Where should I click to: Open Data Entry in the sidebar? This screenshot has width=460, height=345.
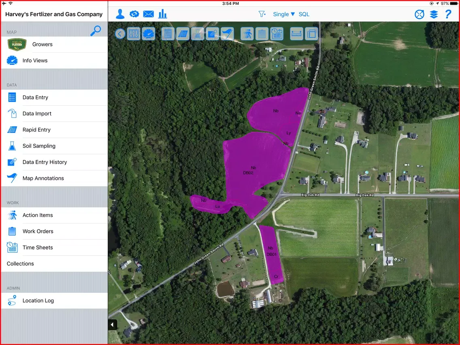coord(54,98)
